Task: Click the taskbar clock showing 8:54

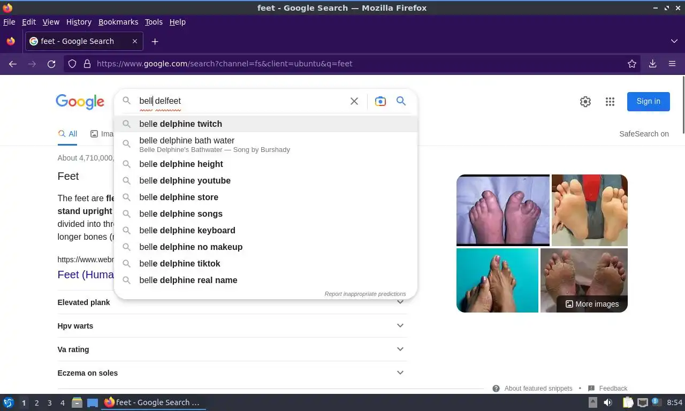Action: click(675, 402)
